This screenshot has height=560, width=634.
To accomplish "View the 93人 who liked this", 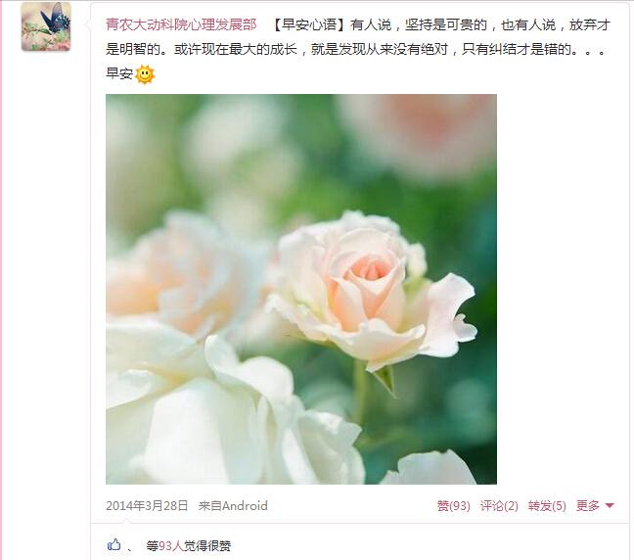I will [171, 546].
